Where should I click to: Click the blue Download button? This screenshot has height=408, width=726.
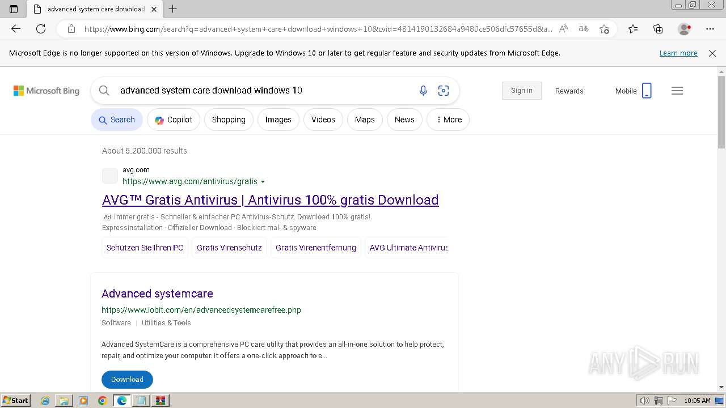(x=127, y=380)
